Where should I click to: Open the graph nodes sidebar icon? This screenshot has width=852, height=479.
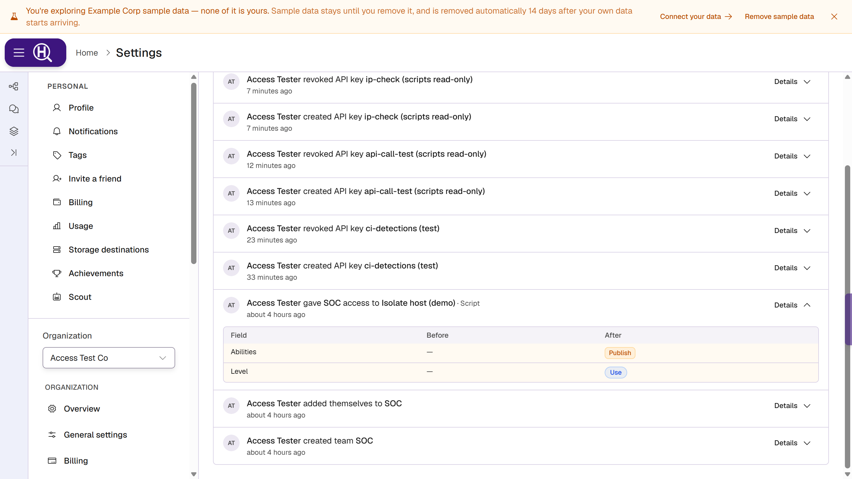tap(14, 87)
